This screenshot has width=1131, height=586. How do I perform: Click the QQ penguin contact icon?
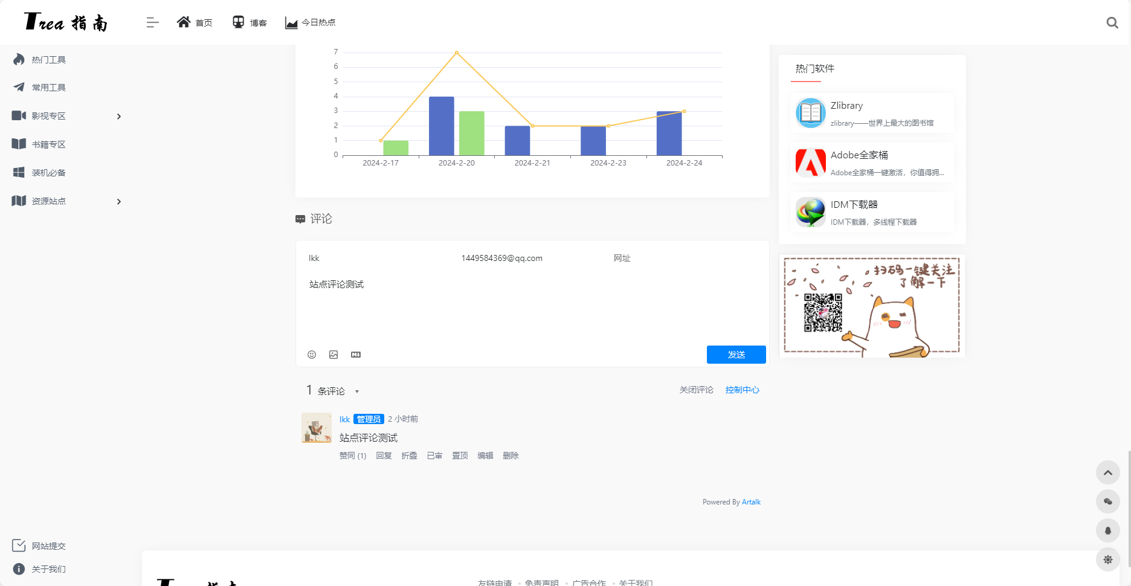(1108, 530)
